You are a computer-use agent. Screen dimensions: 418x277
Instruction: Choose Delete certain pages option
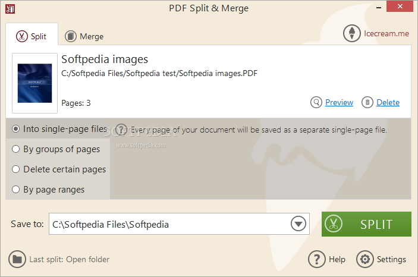[59, 169]
